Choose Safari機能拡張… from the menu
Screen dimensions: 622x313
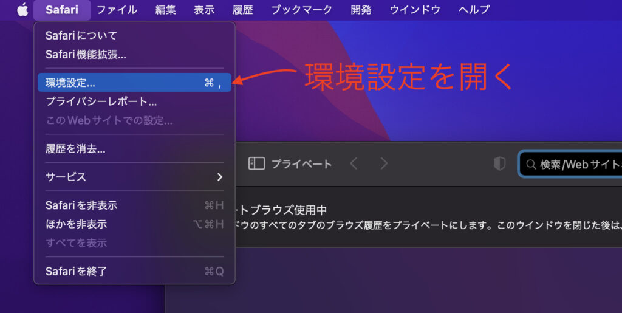pos(134,54)
